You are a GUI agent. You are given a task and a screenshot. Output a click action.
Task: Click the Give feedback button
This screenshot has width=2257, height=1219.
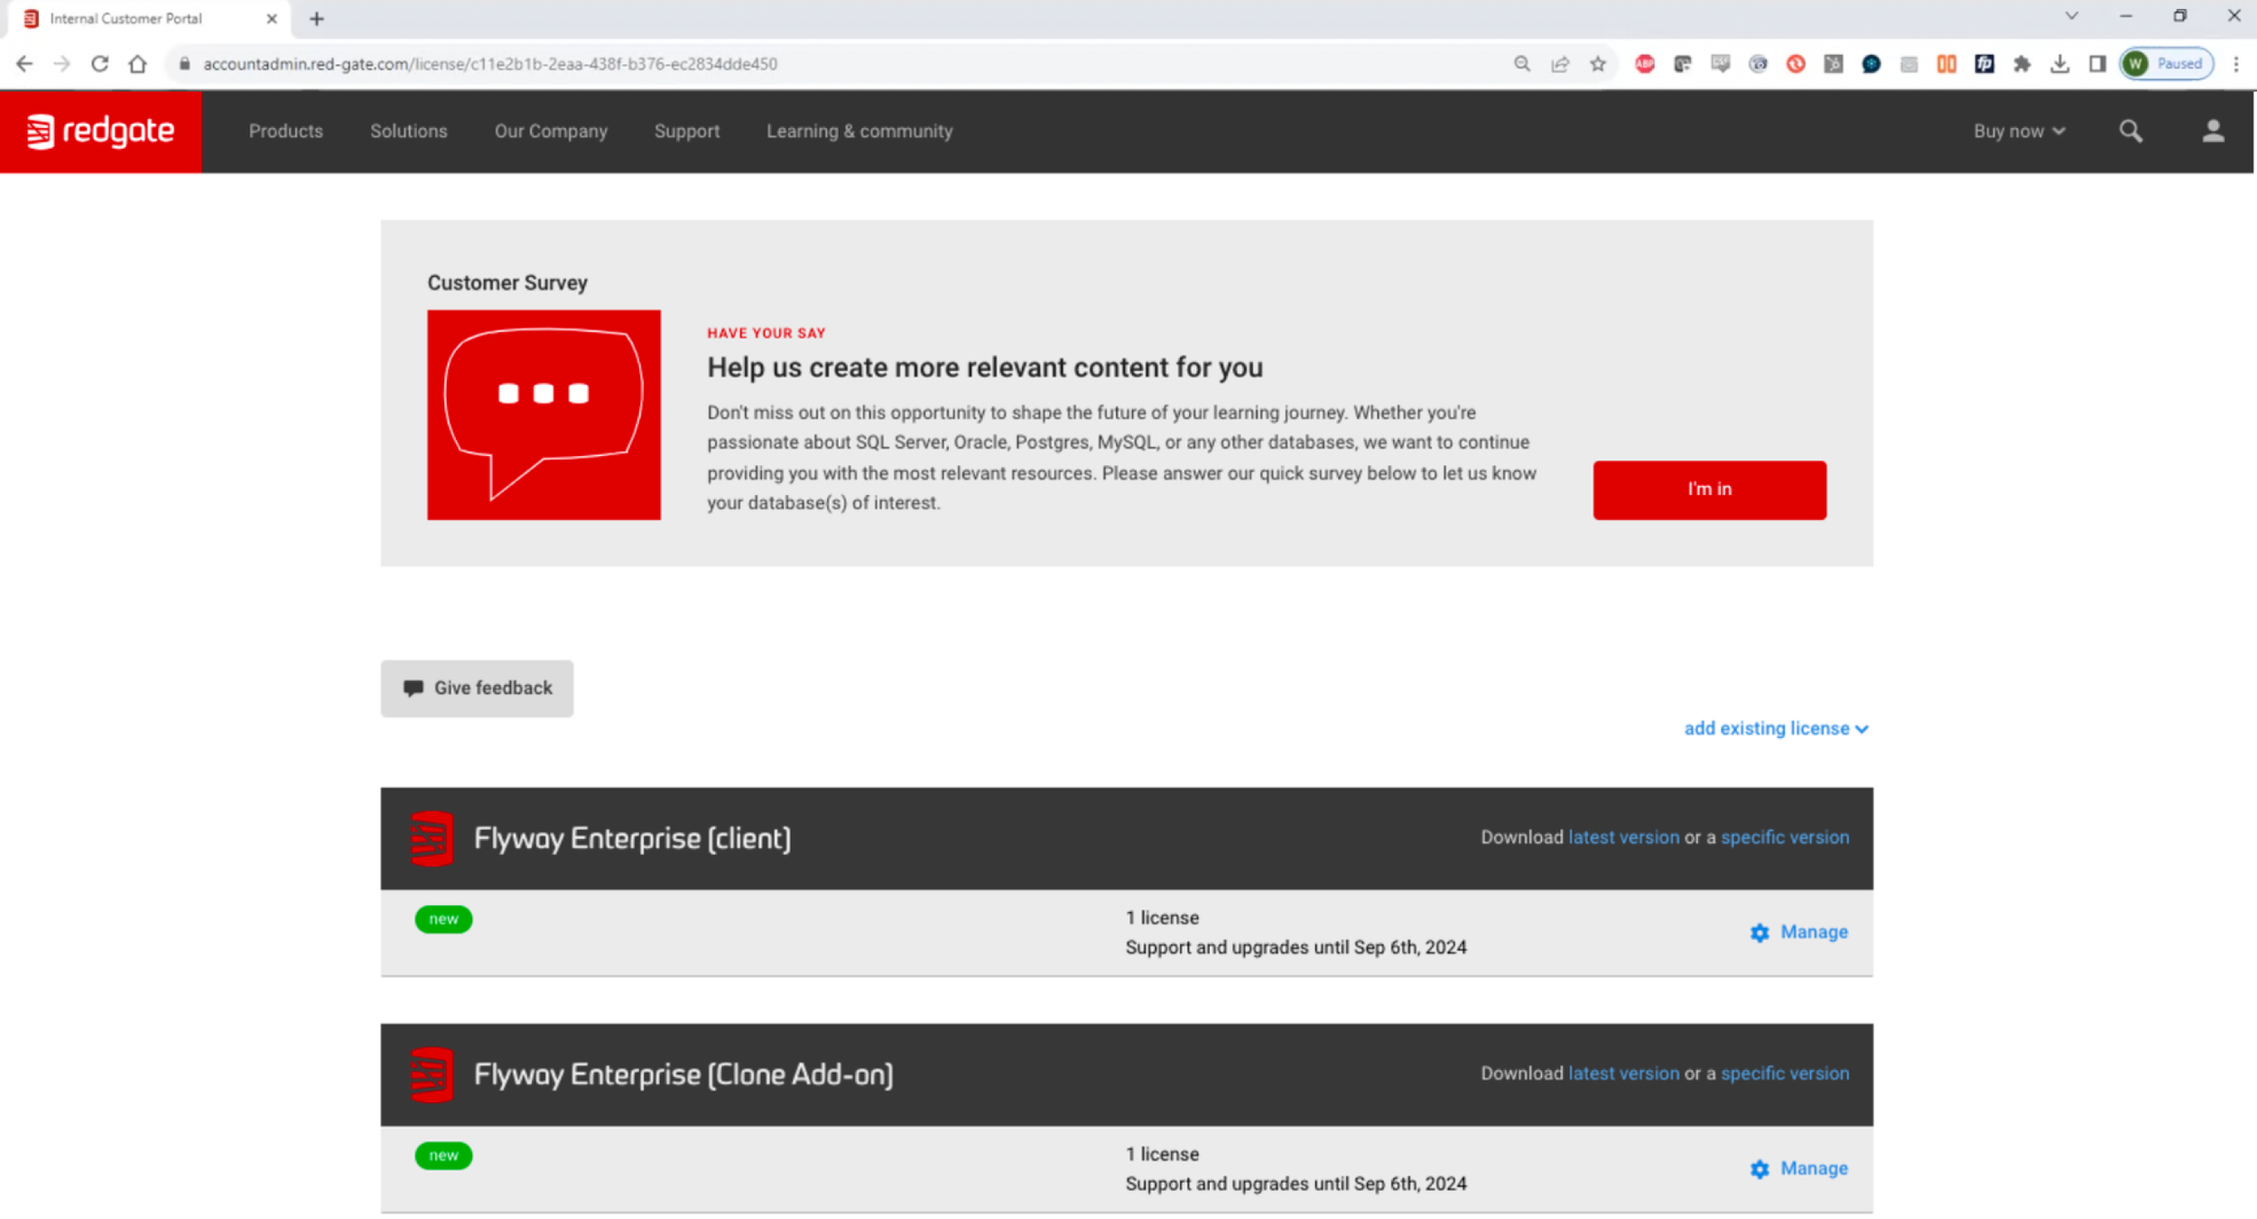(477, 688)
